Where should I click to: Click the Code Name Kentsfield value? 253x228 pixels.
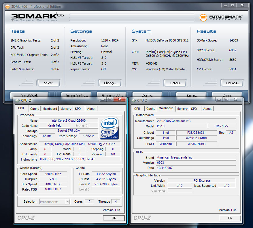pos(54,125)
